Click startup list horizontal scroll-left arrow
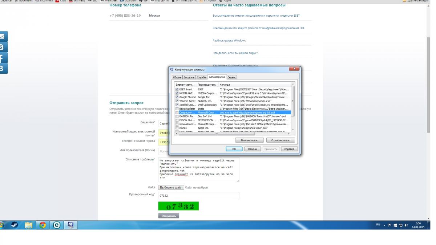Image resolution: width=436 pixels, height=245 pixels. coord(177,134)
